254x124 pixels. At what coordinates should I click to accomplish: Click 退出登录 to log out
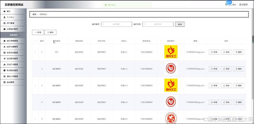pos(243,4)
